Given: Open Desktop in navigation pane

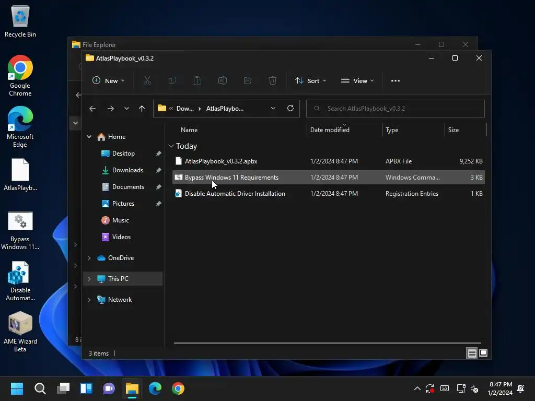Looking at the screenshot, I should click(123, 154).
